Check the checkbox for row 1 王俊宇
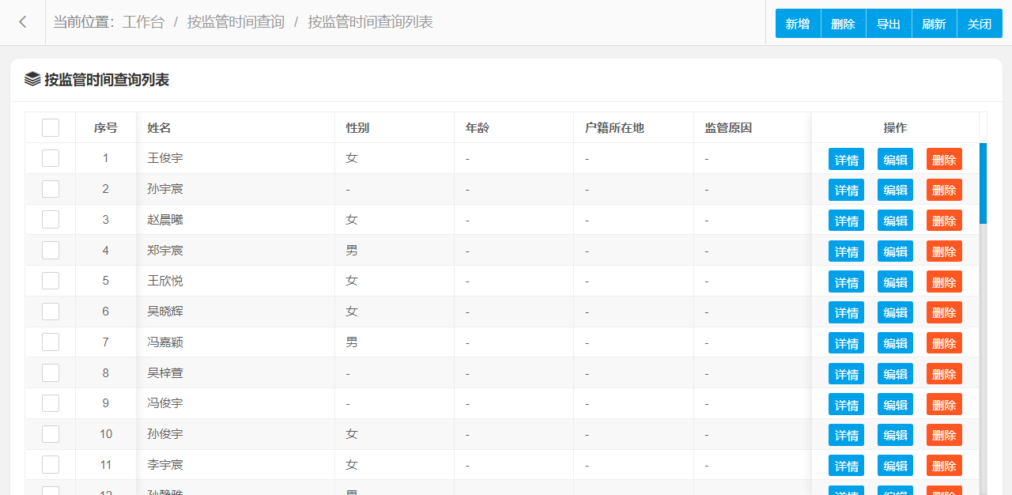The height and width of the screenshot is (495, 1012). point(51,158)
